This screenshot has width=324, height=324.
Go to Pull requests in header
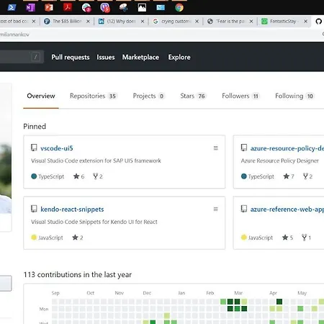(x=71, y=58)
